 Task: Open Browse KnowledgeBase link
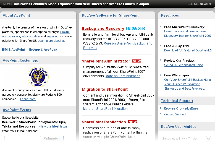pos(181,109)
